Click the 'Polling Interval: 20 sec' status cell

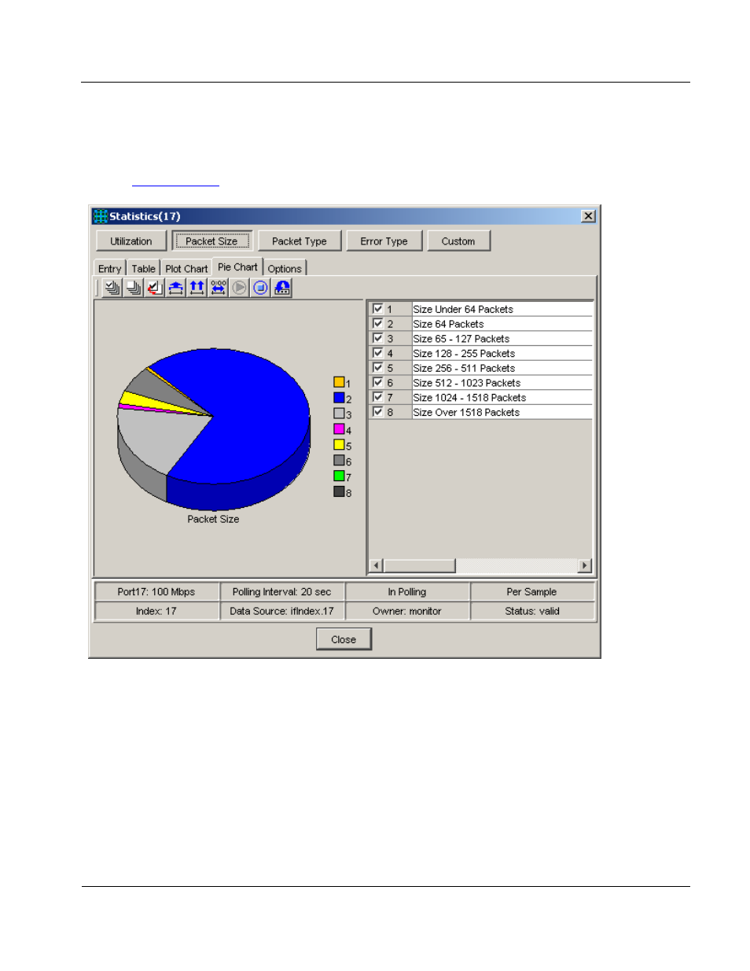coord(281,592)
